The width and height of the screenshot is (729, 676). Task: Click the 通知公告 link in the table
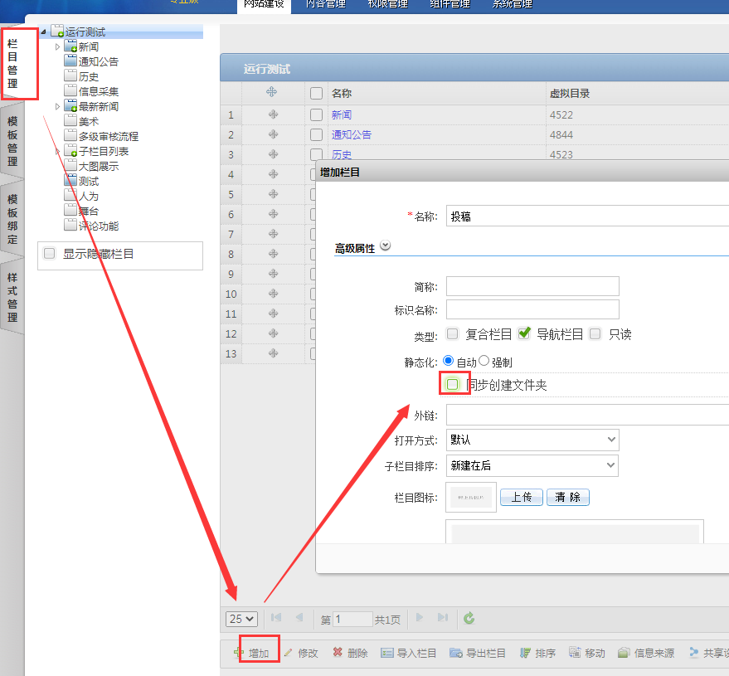tap(352, 134)
